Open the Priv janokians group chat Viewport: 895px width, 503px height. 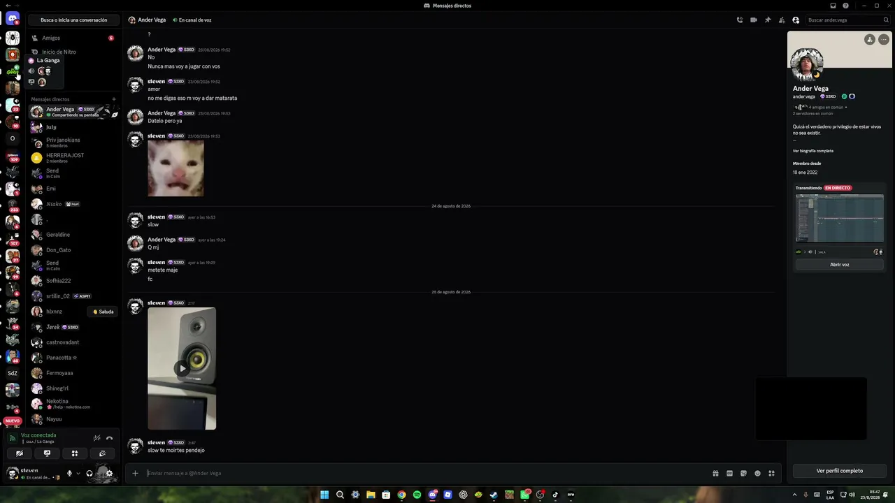pos(73,143)
